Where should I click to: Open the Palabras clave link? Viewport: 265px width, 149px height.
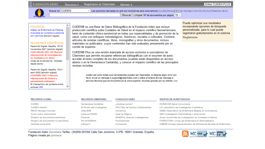[219, 11]
